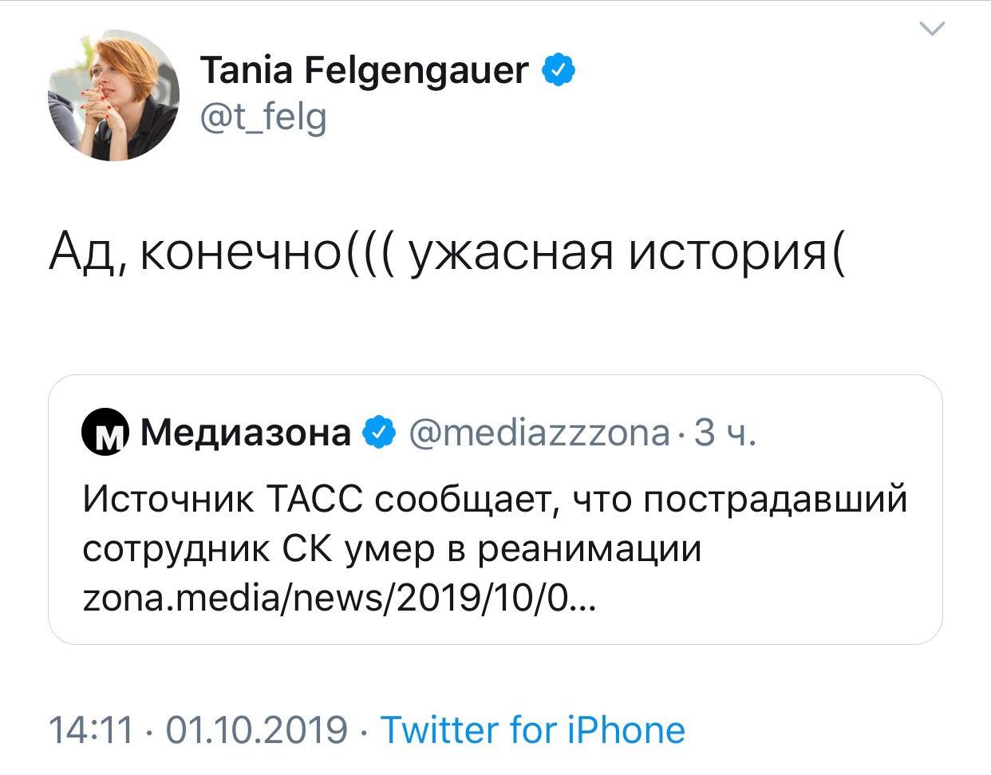Click the word "iPhone" in the source label
The image size is (991, 775).
click(626, 730)
